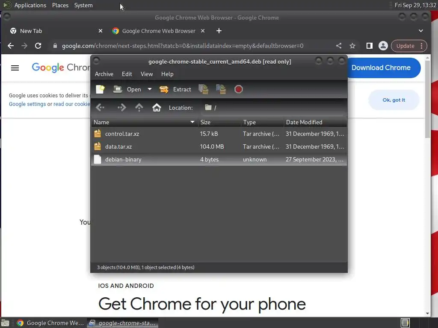
Task: Open the Applications menu in top panel
Action: pyautogui.click(x=30, y=5)
